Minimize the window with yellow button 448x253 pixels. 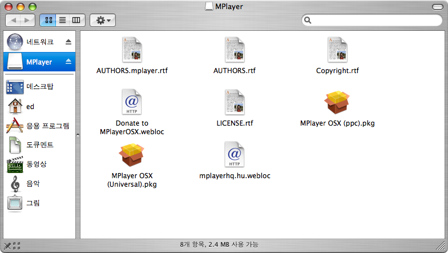coord(21,7)
